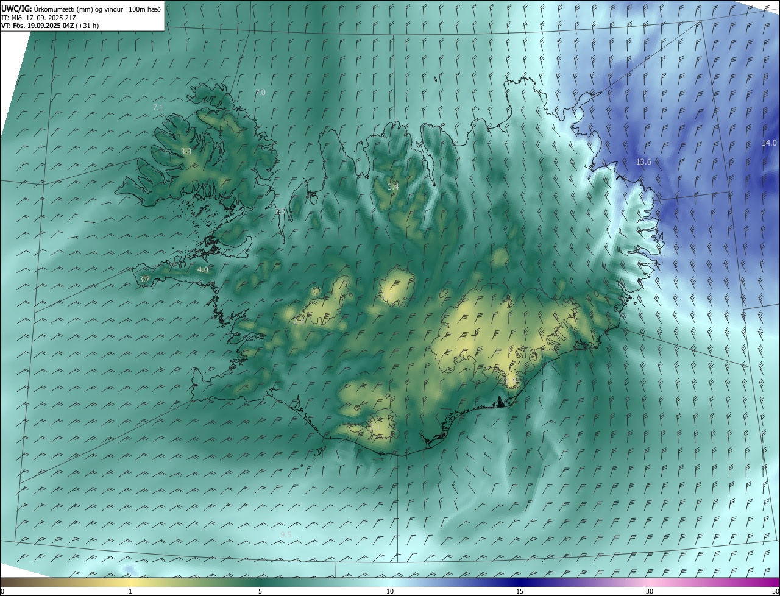Click the colour scale tick label '10'

tap(390, 591)
